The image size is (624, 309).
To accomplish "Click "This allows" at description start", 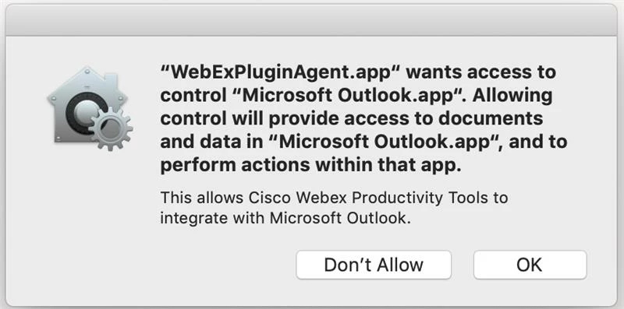I will tap(202, 198).
